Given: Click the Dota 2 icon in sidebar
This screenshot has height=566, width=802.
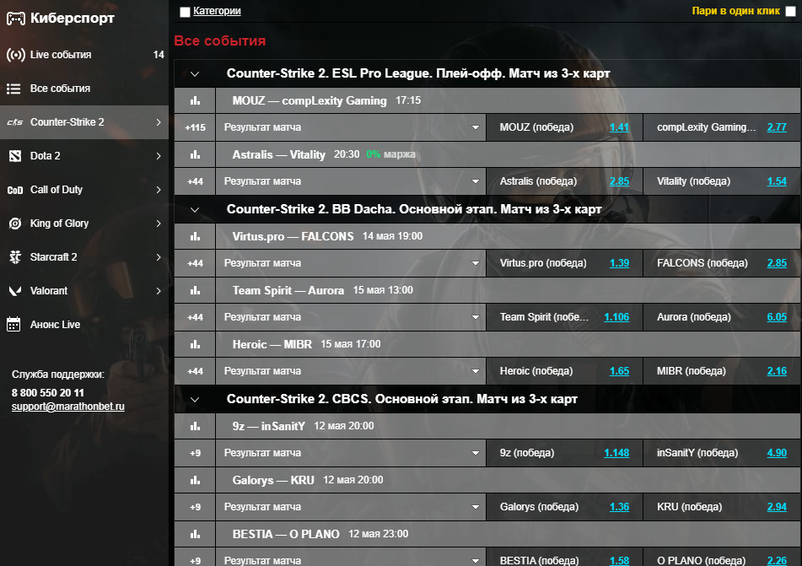Looking at the screenshot, I should [15, 156].
